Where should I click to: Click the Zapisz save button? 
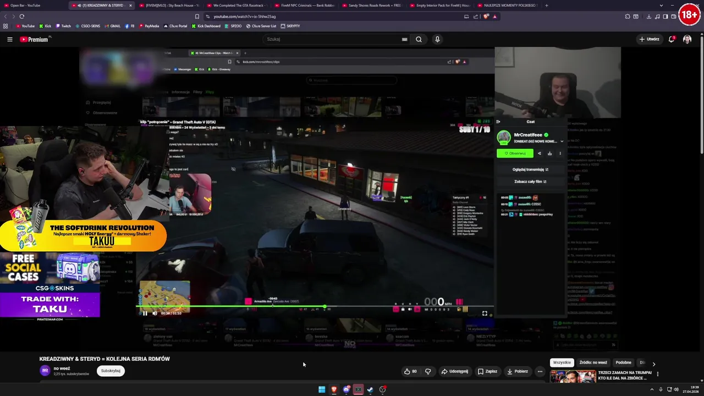487,371
